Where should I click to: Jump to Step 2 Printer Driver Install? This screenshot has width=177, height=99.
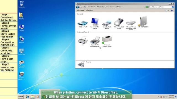click(x=9, y=26)
